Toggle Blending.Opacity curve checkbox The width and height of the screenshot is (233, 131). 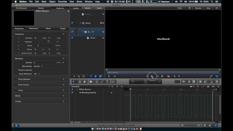pyautogui.click(x=72, y=92)
